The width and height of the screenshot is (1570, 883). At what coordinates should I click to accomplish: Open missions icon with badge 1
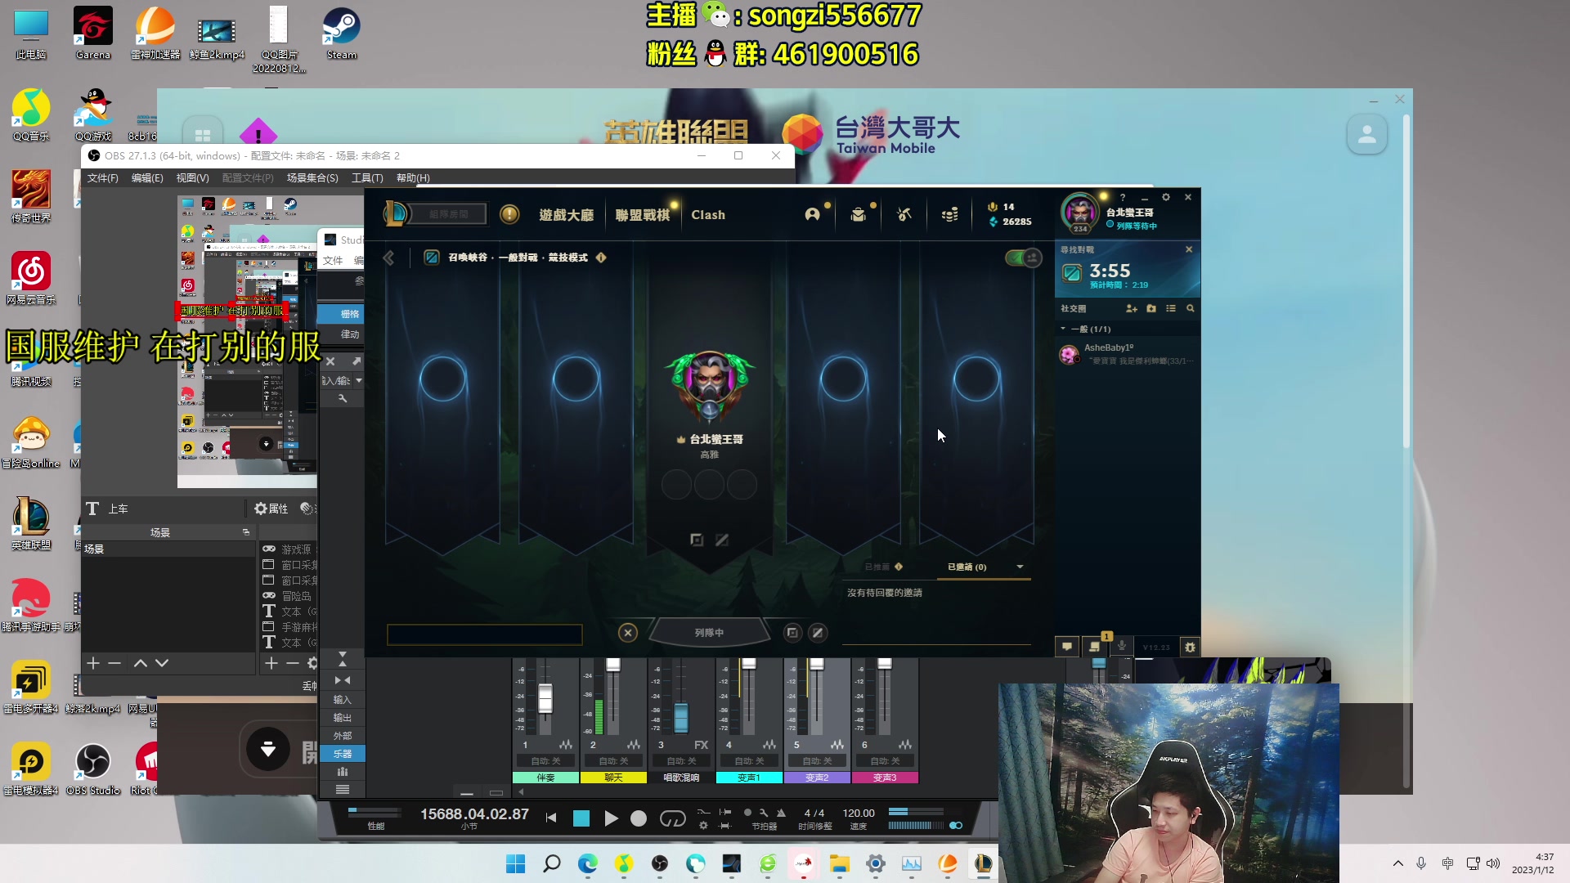click(x=1095, y=646)
